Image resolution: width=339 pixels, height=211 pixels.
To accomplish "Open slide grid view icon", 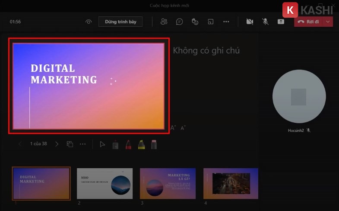I will [x=70, y=144].
